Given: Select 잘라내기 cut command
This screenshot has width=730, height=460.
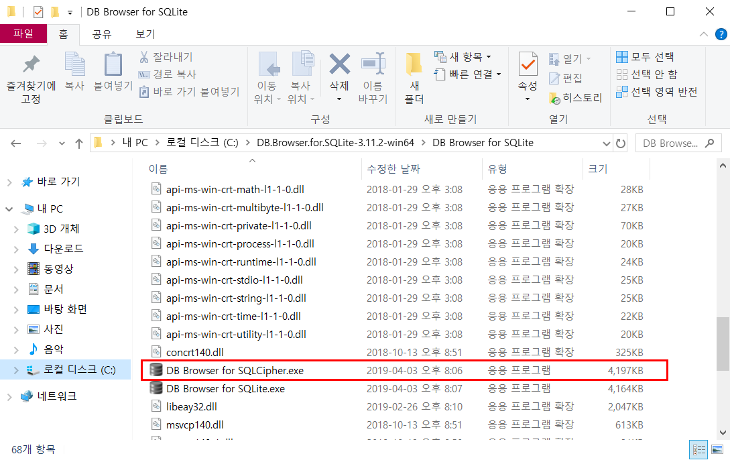Looking at the screenshot, I should coord(166,57).
